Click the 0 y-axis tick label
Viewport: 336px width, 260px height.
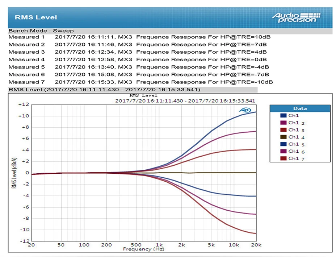27,173
